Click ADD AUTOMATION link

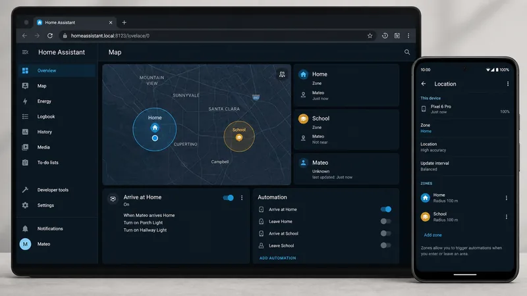(277, 258)
